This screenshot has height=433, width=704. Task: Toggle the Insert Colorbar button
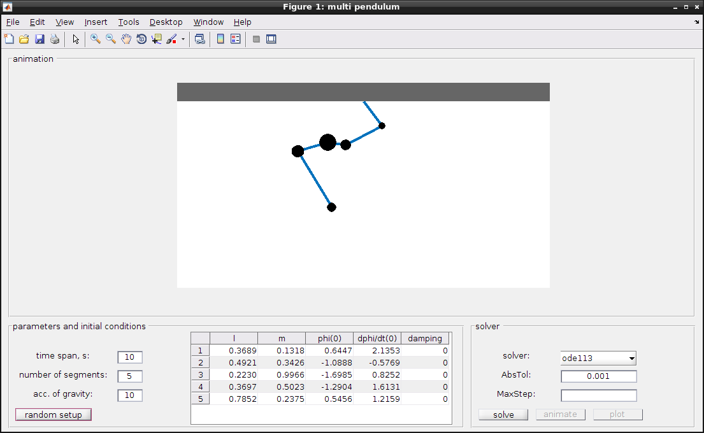[x=220, y=39]
